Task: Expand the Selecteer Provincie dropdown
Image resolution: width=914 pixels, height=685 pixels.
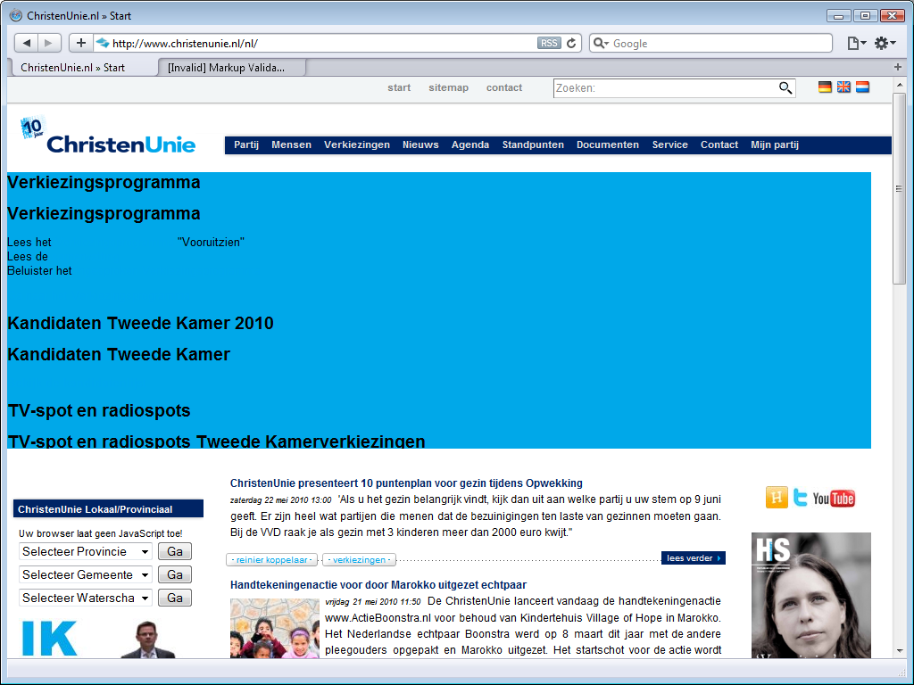Action: coord(86,551)
